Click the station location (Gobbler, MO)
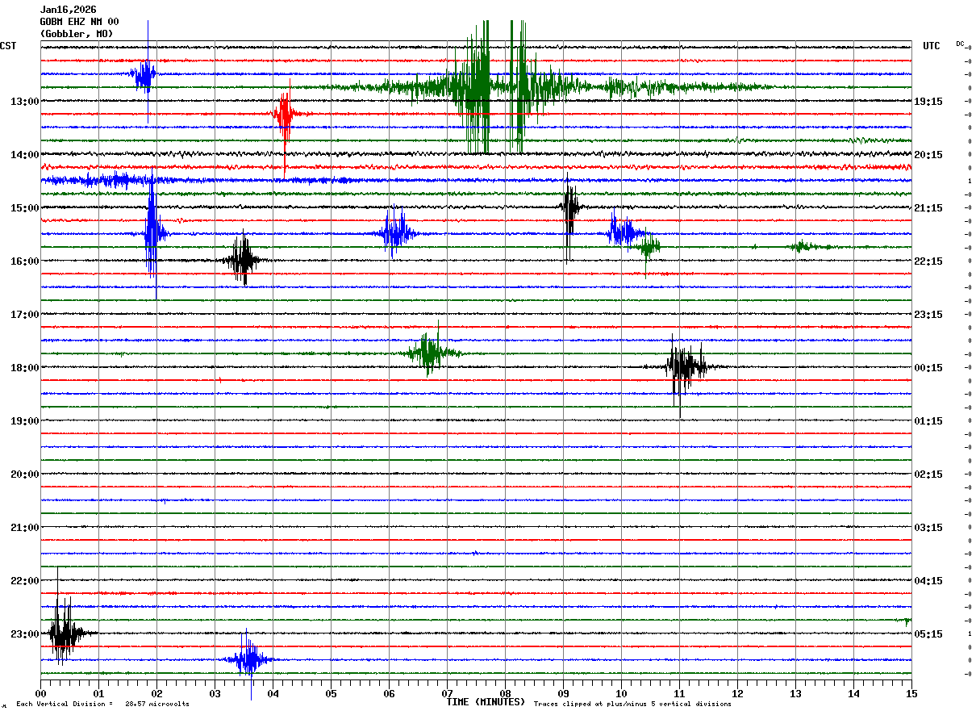976x715 pixels. (77, 34)
